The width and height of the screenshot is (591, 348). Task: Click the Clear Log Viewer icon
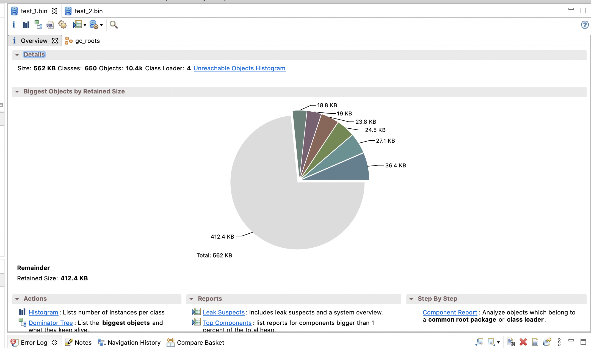point(511,342)
